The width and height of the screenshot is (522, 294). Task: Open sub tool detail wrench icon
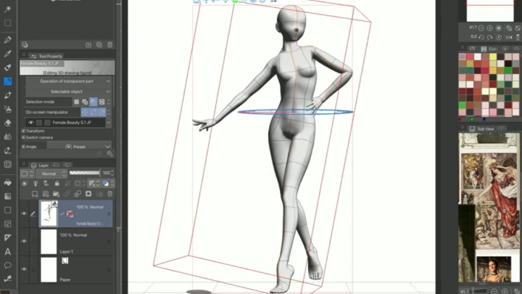click(x=110, y=154)
